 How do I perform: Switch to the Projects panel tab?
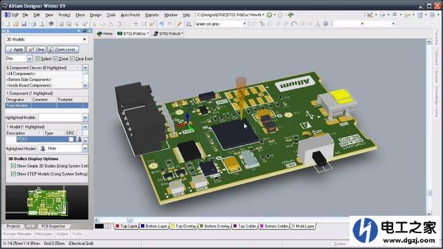(13, 226)
